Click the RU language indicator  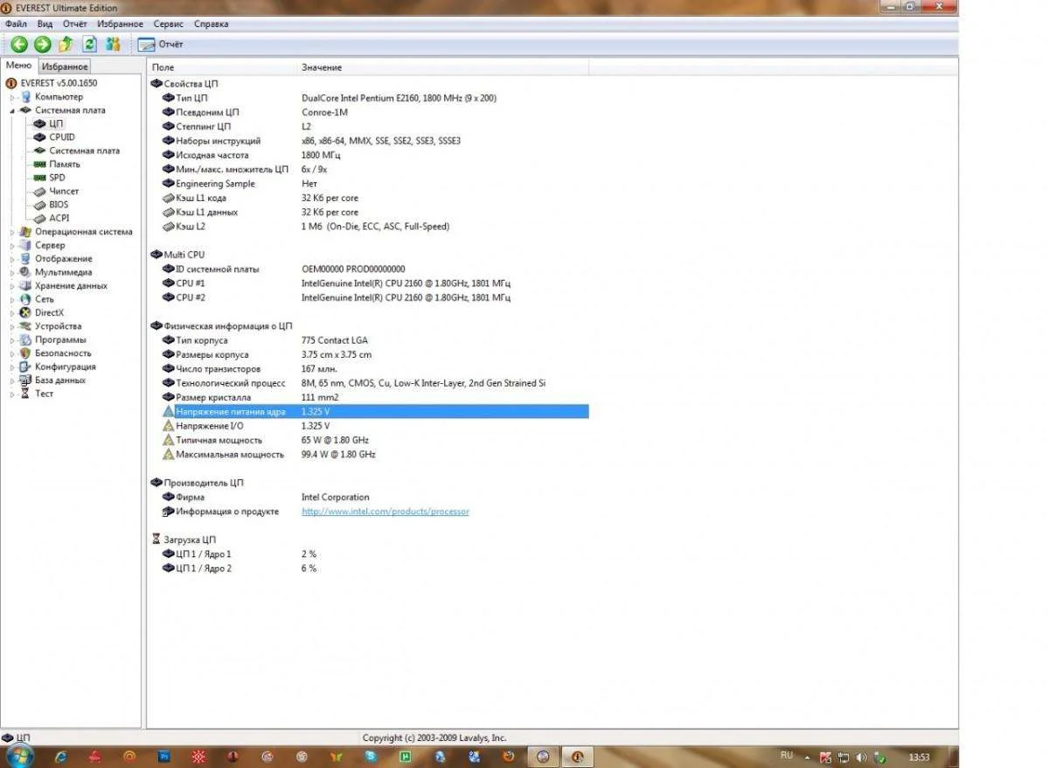(x=786, y=755)
